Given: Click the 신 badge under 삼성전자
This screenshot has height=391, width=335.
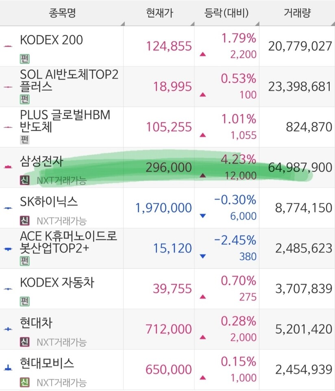Looking at the screenshot, I should [25, 180].
